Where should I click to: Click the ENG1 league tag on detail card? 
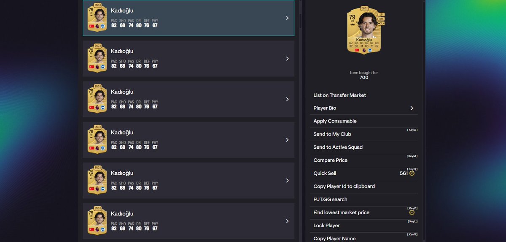coord(365,8)
